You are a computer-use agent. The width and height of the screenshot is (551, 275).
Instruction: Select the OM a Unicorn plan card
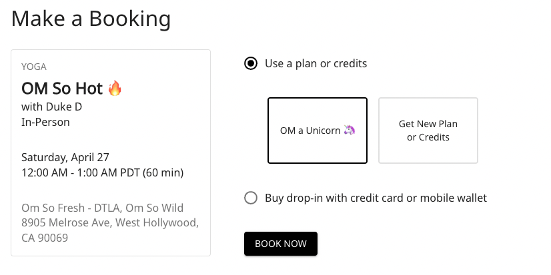pyautogui.click(x=318, y=131)
